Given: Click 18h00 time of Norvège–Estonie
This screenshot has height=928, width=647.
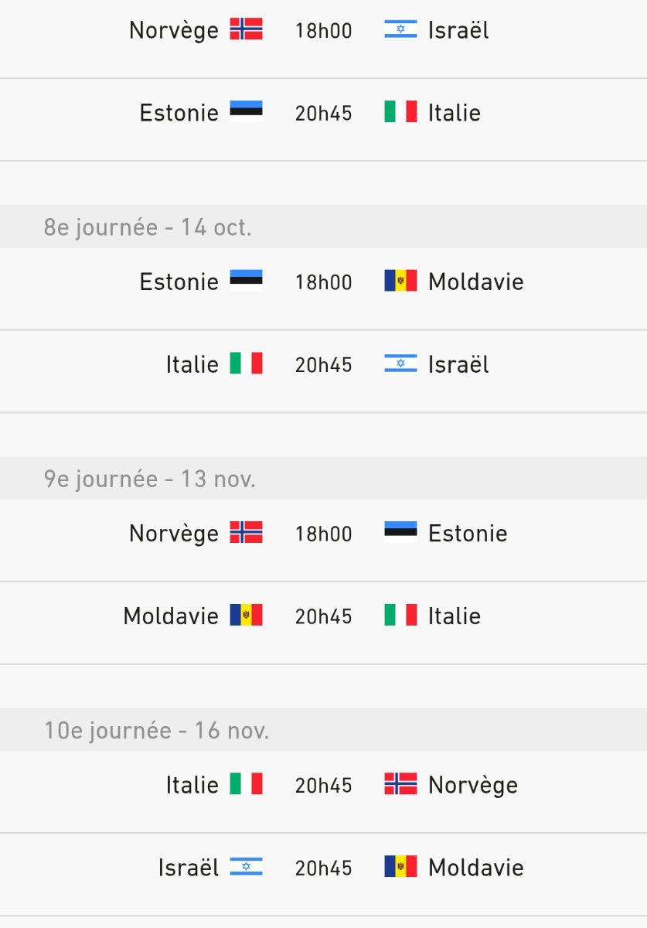Looking at the screenshot, I should tap(323, 534).
